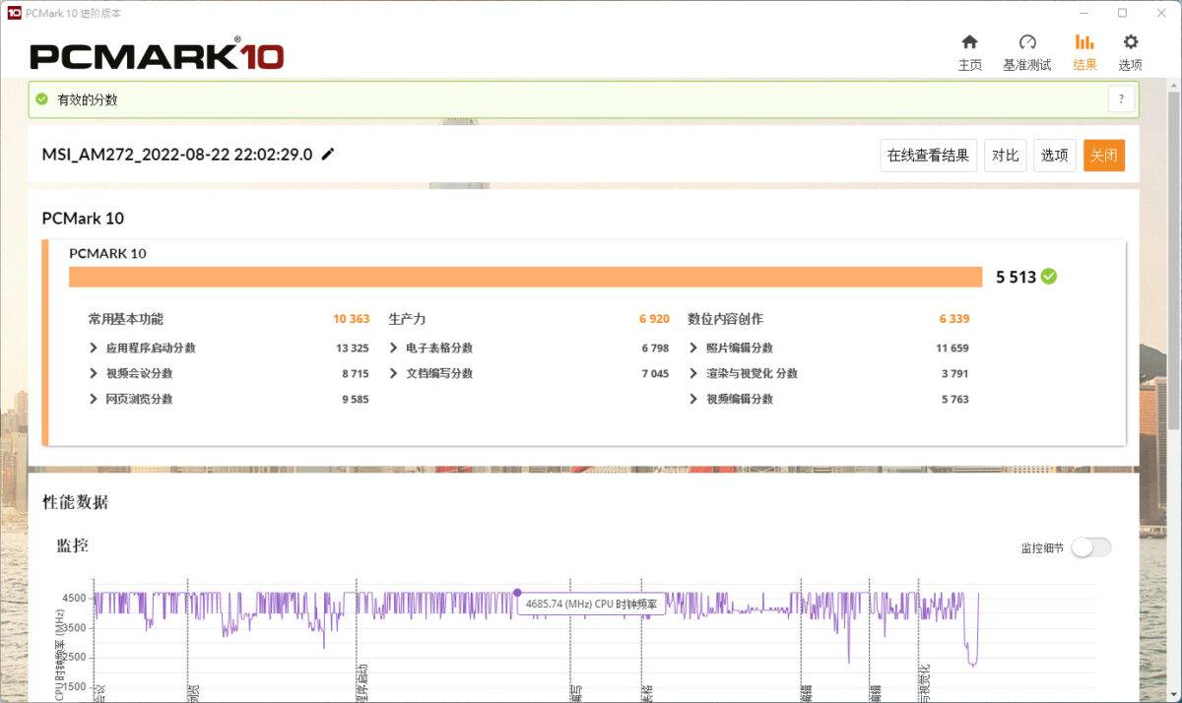Click the 3500 axis label on chart
The height and width of the screenshot is (703, 1182).
coord(74,627)
